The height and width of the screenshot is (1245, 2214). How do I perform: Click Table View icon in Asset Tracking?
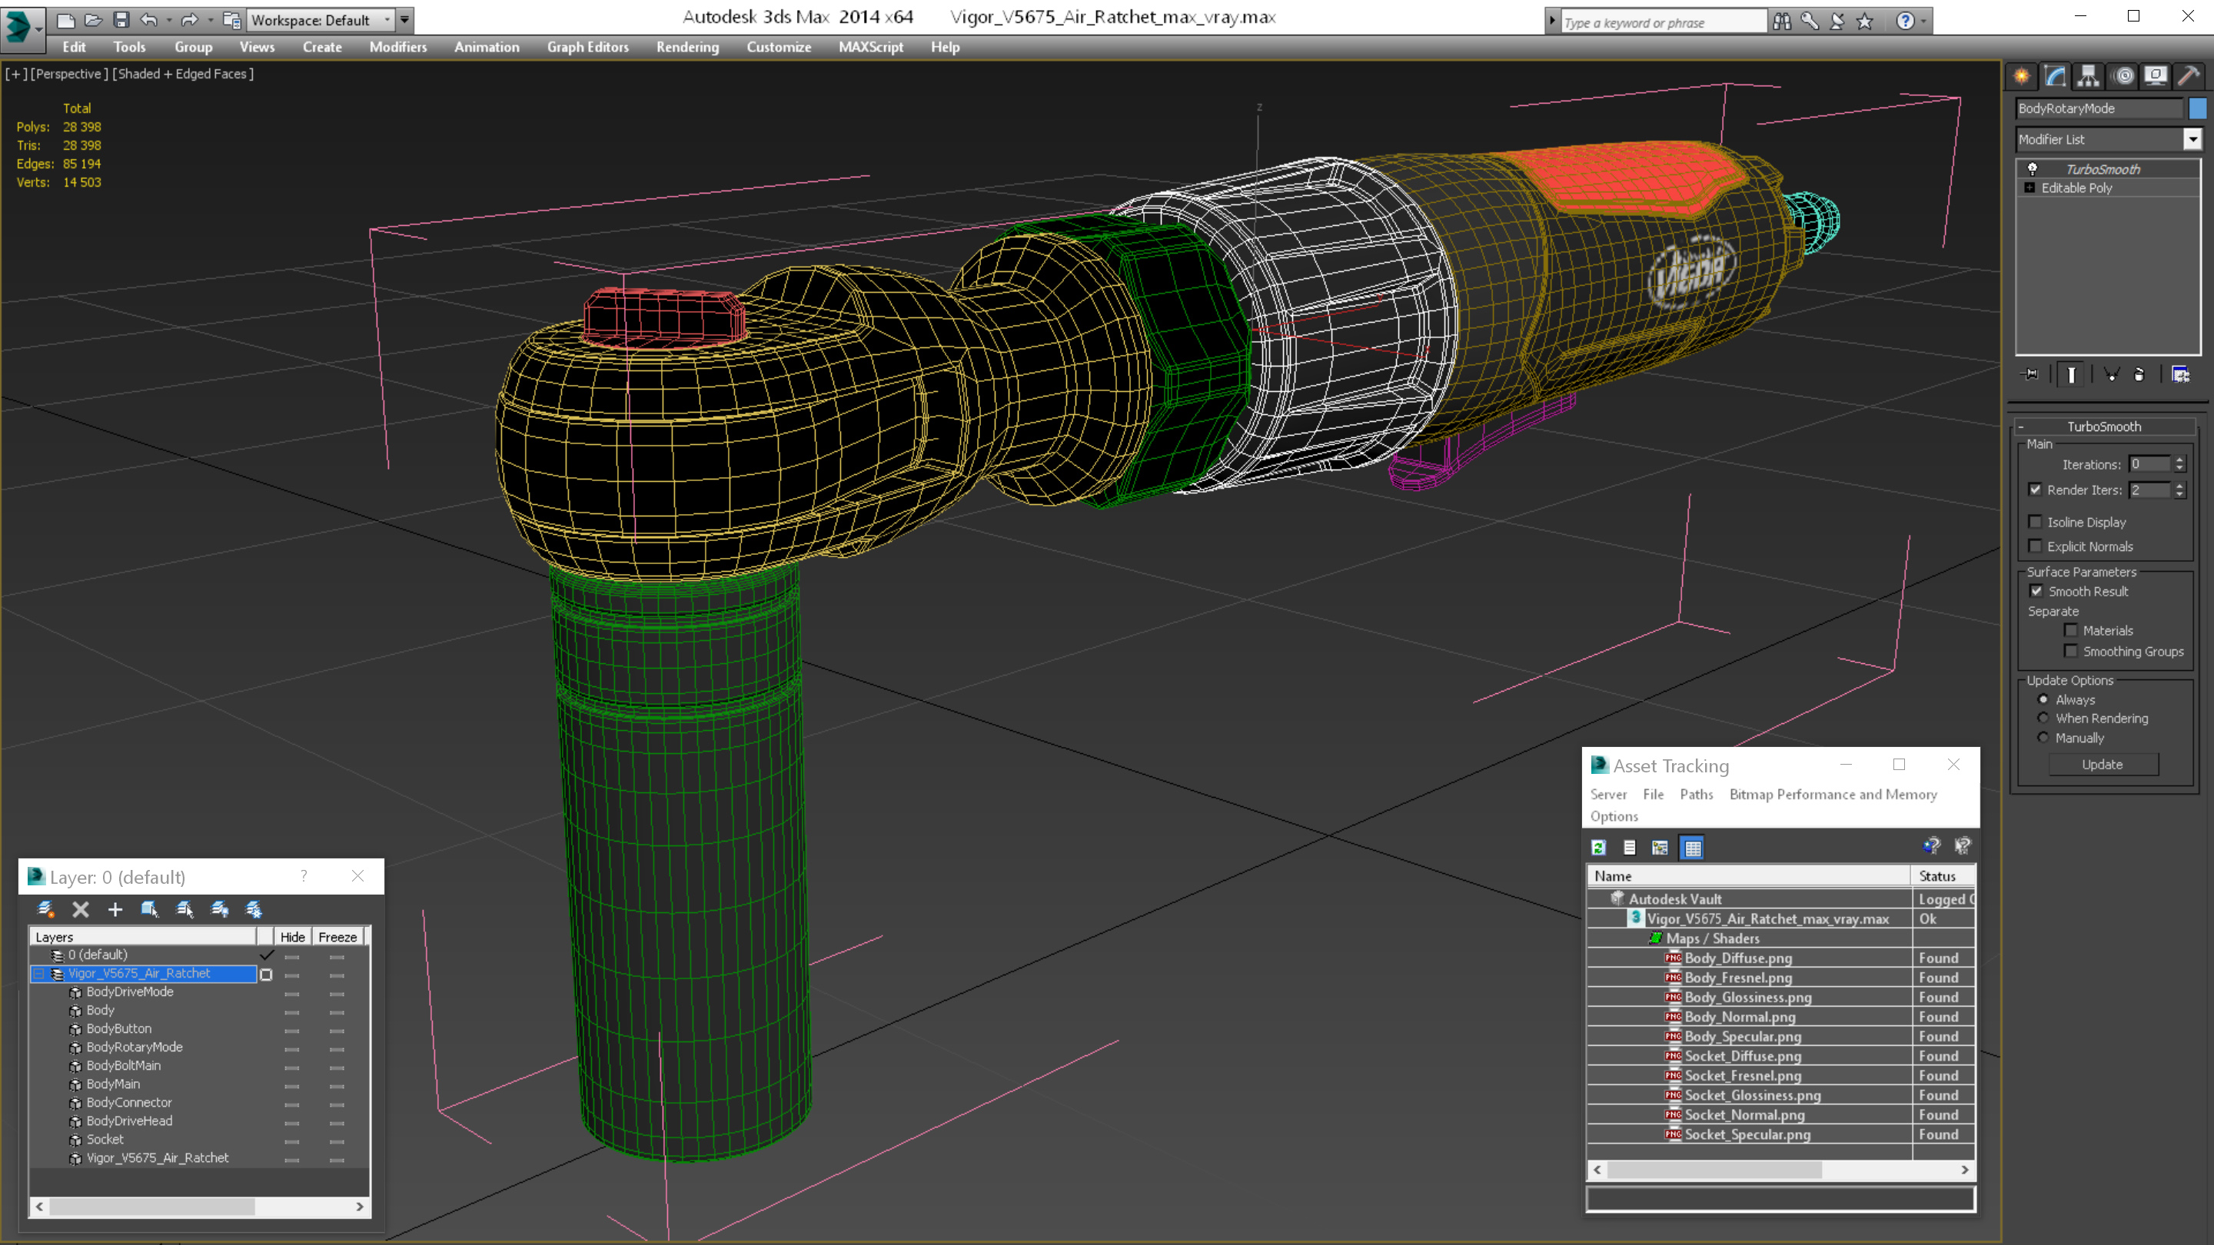pyautogui.click(x=1692, y=848)
